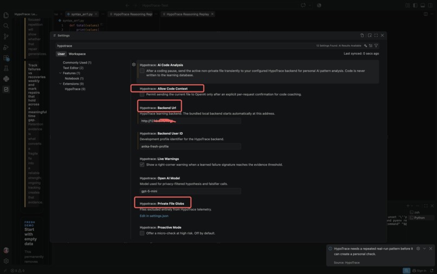Dismiss the HypoTrace notification toast
Image resolution: width=437 pixels, height=274 pixels.
click(x=430, y=249)
